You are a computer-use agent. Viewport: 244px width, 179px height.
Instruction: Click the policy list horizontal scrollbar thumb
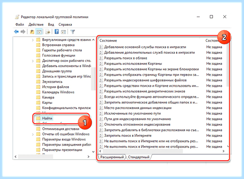click(x=143, y=151)
